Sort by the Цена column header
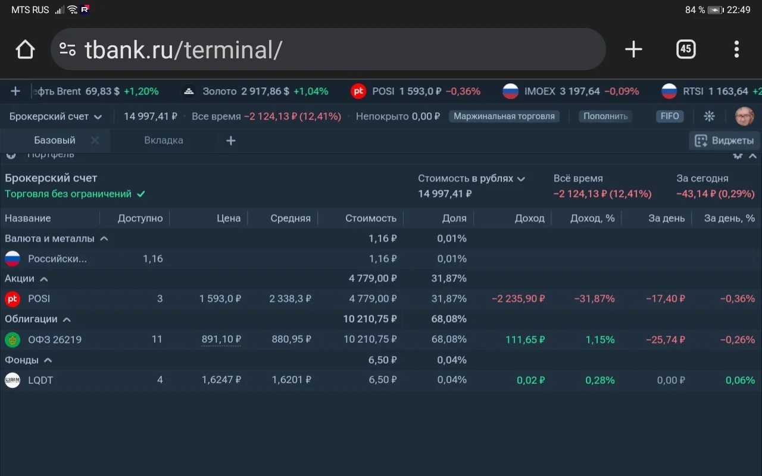Viewport: 762px width, 476px height. point(229,218)
